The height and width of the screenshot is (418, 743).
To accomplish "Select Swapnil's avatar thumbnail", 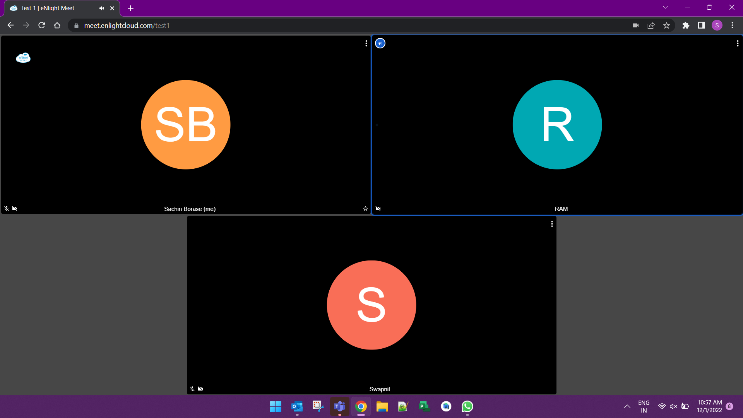I will pyautogui.click(x=371, y=305).
